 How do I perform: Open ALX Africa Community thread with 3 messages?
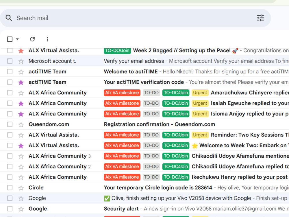(144, 156)
